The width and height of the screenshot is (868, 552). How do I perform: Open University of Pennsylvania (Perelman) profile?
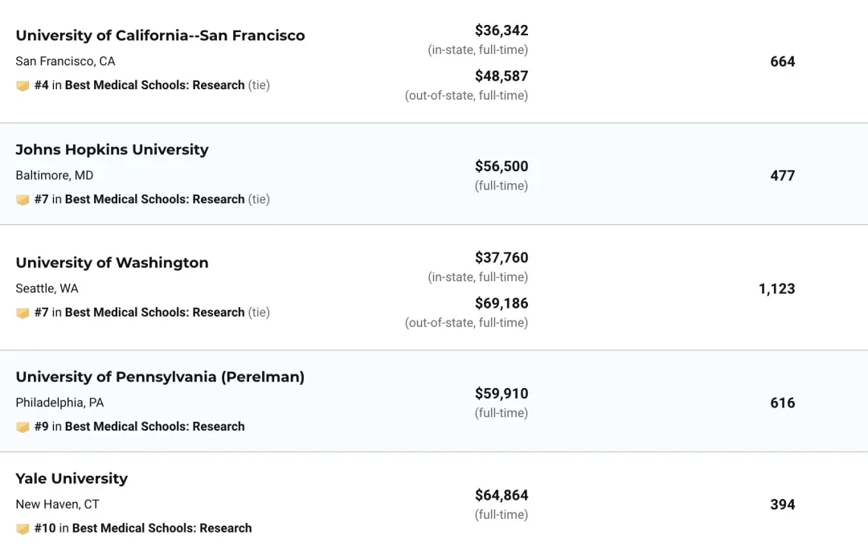click(160, 377)
